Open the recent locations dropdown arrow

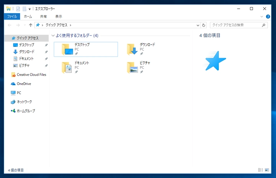[x=25, y=25]
